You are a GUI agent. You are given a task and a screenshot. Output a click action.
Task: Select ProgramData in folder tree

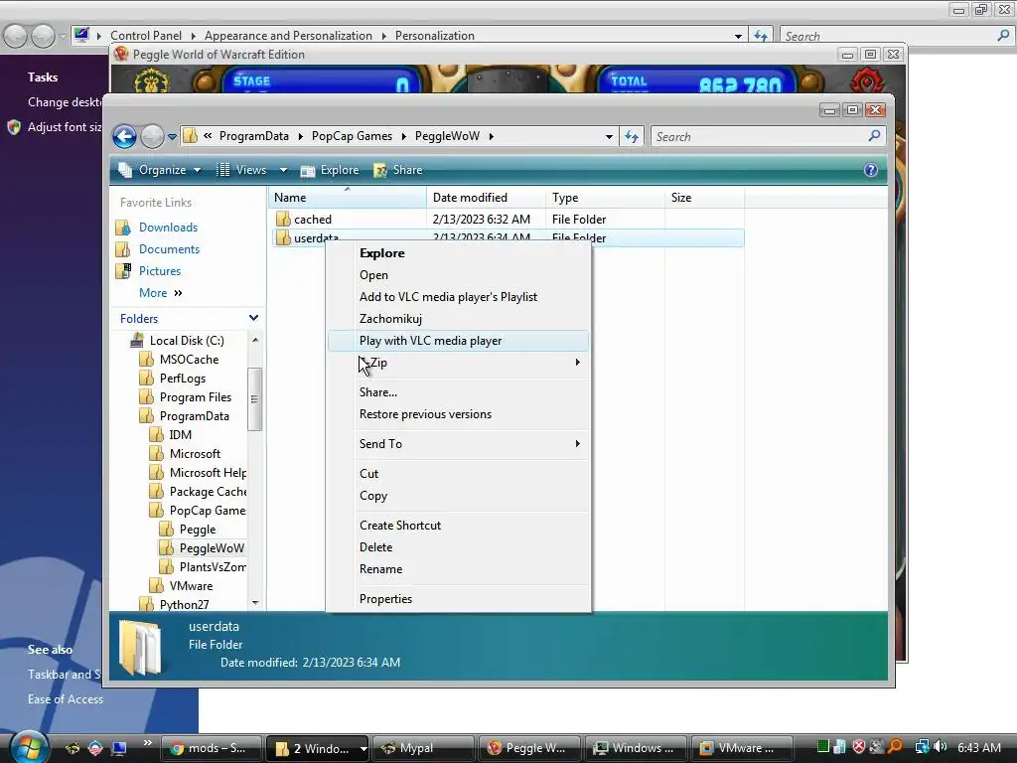(x=194, y=416)
